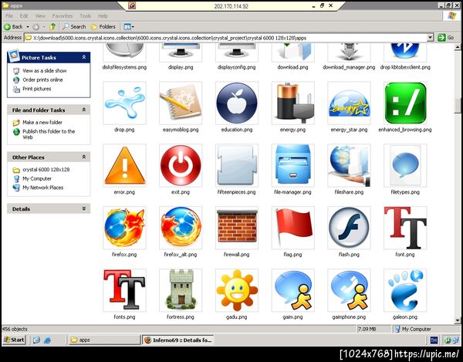463x362 pixels.
Task: Click Order prints online
Action: (42, 80)
